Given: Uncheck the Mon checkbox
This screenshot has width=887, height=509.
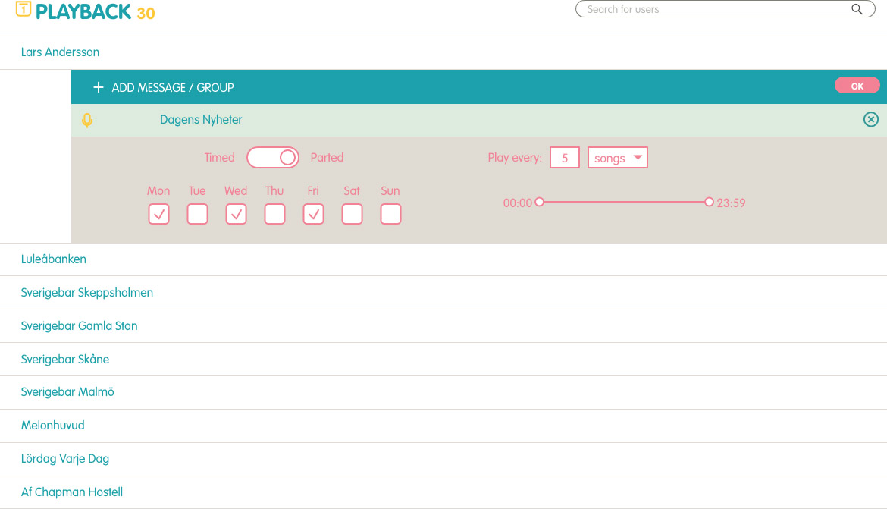Looking at the screenshot, I should (x=159, y=214).
